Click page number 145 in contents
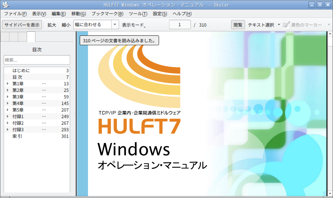Screen dimensions: 333x198 pyautogui.click(x=65, y=104)
